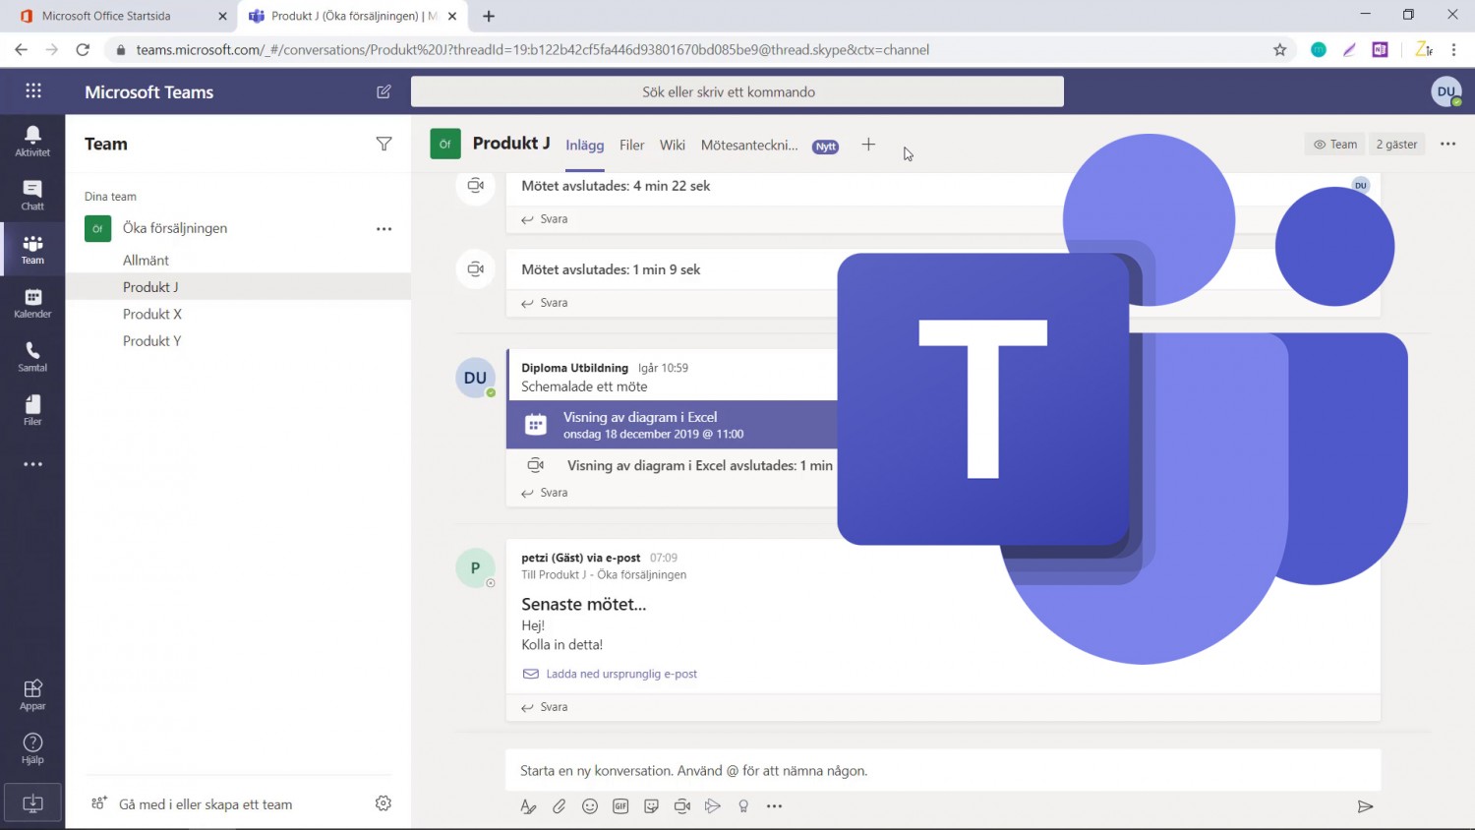The image size is (1475, 830).
Task: Open Kalender in the left rail
Action: [x=32, y=303]
